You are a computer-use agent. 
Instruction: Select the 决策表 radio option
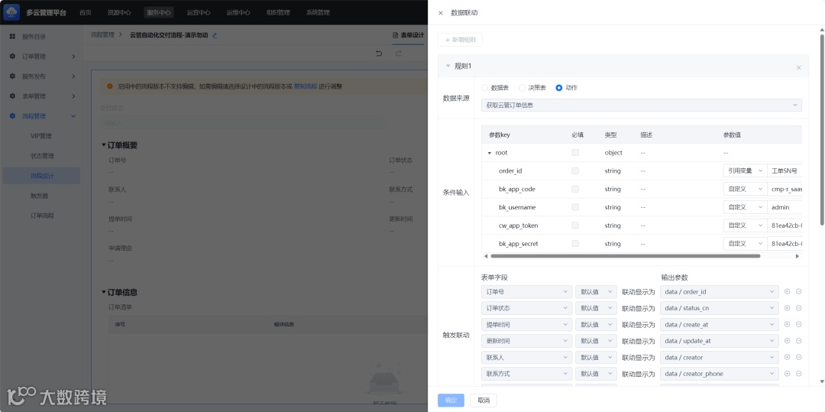[522, 88]
